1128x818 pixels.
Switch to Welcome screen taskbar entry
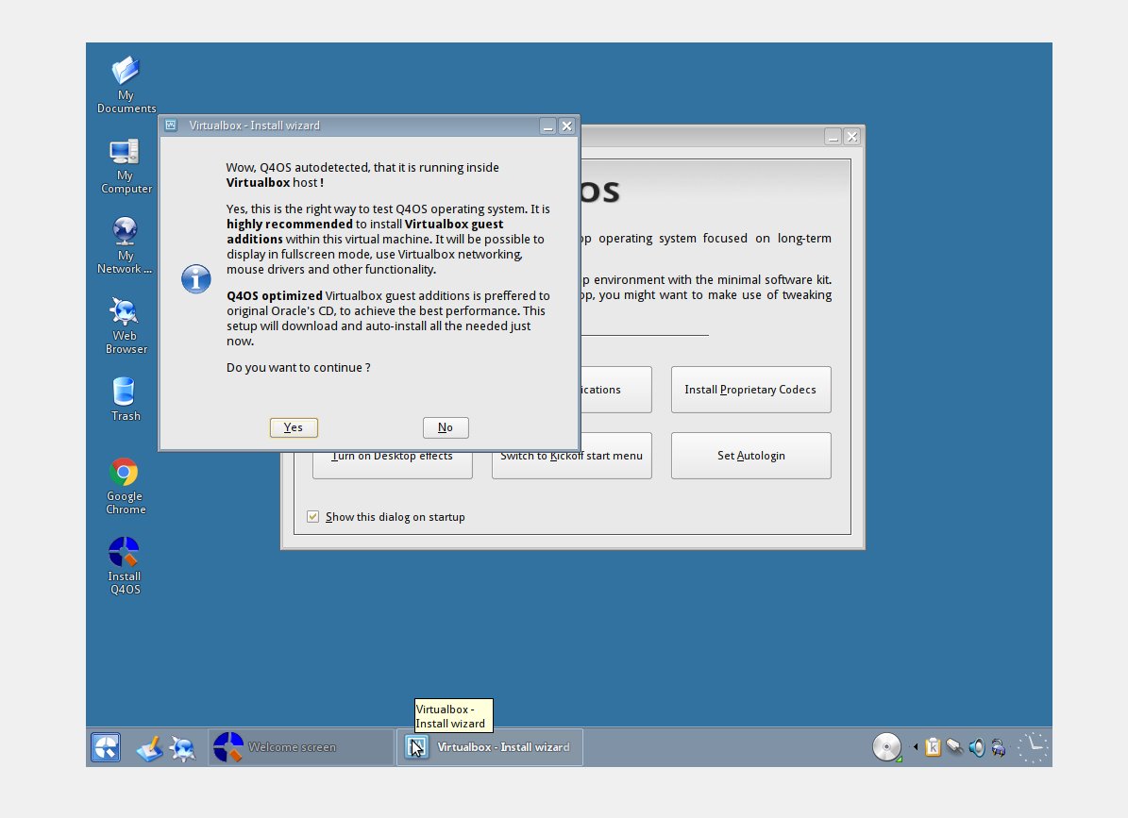[301, 747]
